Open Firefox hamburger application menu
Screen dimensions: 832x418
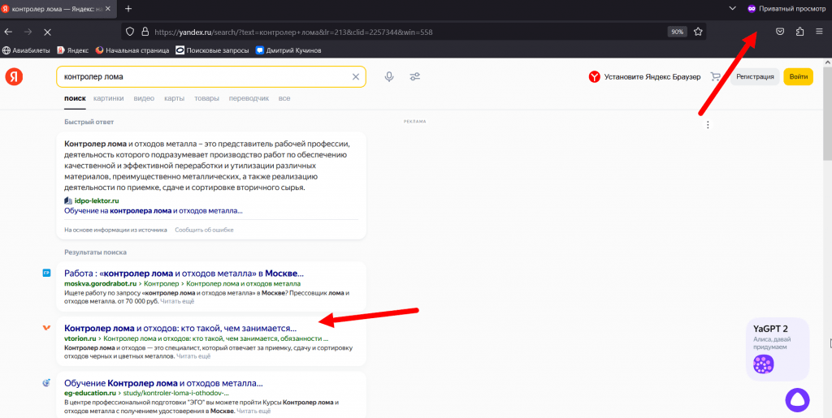click(819, 32)
